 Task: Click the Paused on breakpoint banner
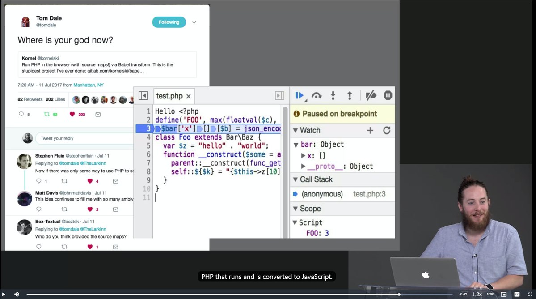tap(342, 114)
